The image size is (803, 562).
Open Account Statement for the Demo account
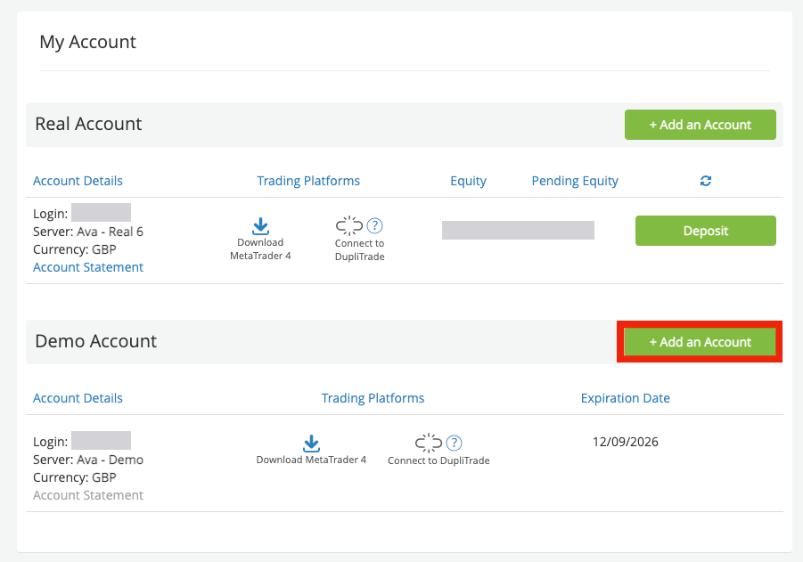[88, 495]
